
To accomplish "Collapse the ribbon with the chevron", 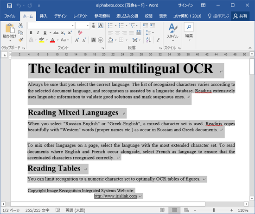I will [250, 48].
